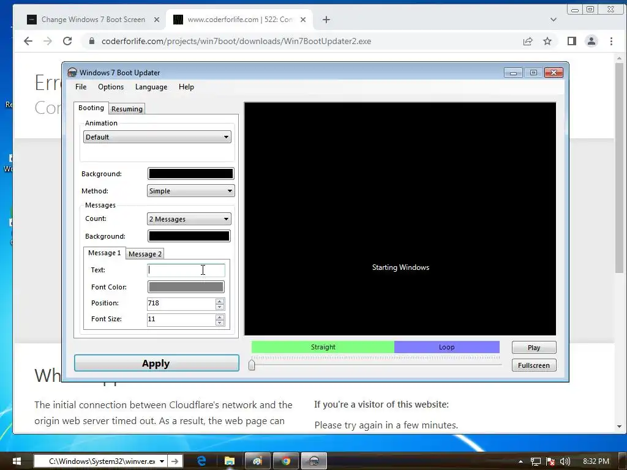
Task: Select the Booting tab
Action: (91, 108)
